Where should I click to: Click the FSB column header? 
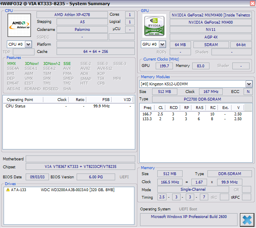99,100
